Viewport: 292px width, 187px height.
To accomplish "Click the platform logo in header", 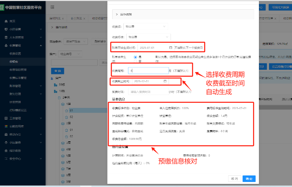I will click(x=2, y=7).
